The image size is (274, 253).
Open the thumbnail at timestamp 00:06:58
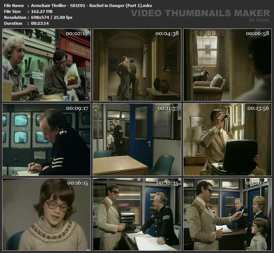(x=227, y=65)
